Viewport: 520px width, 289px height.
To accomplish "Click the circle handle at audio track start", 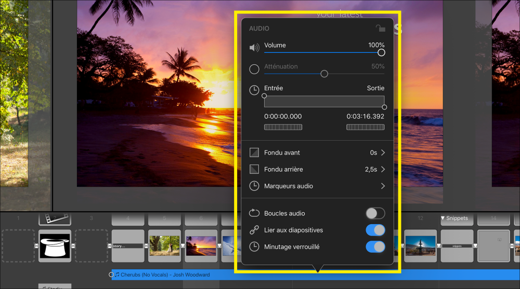I will 111,275.
